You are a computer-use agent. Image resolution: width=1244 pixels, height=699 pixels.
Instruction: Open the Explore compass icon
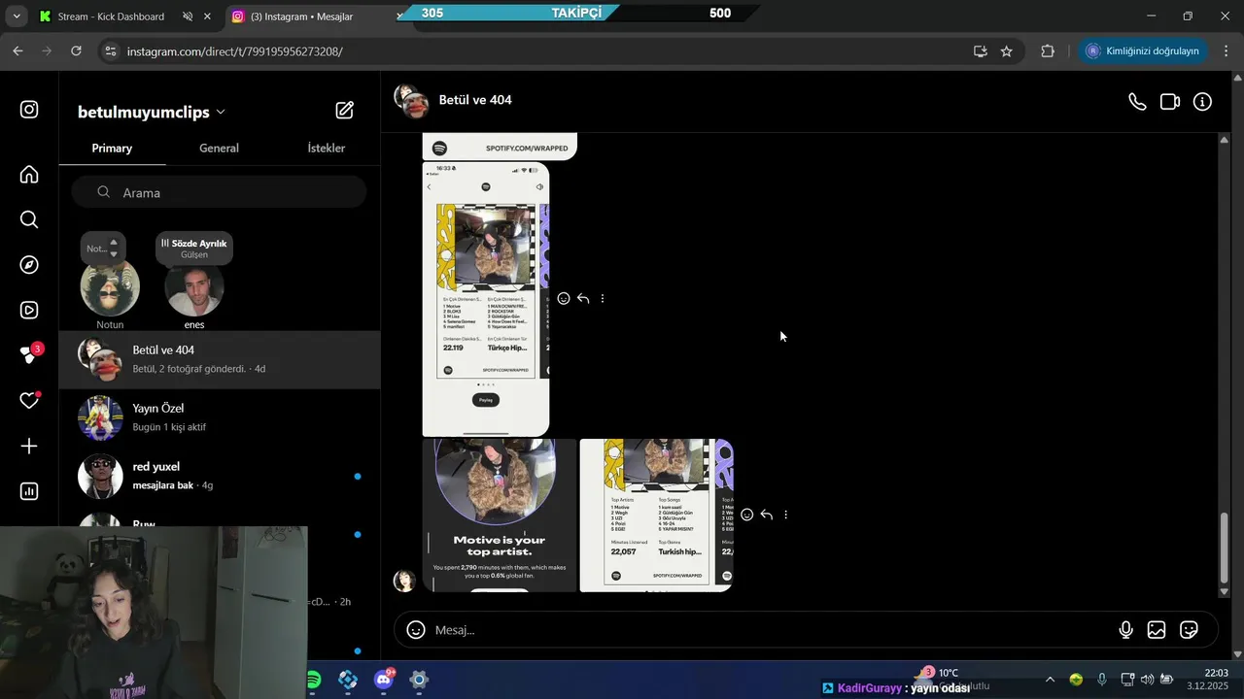click(29, 265)
